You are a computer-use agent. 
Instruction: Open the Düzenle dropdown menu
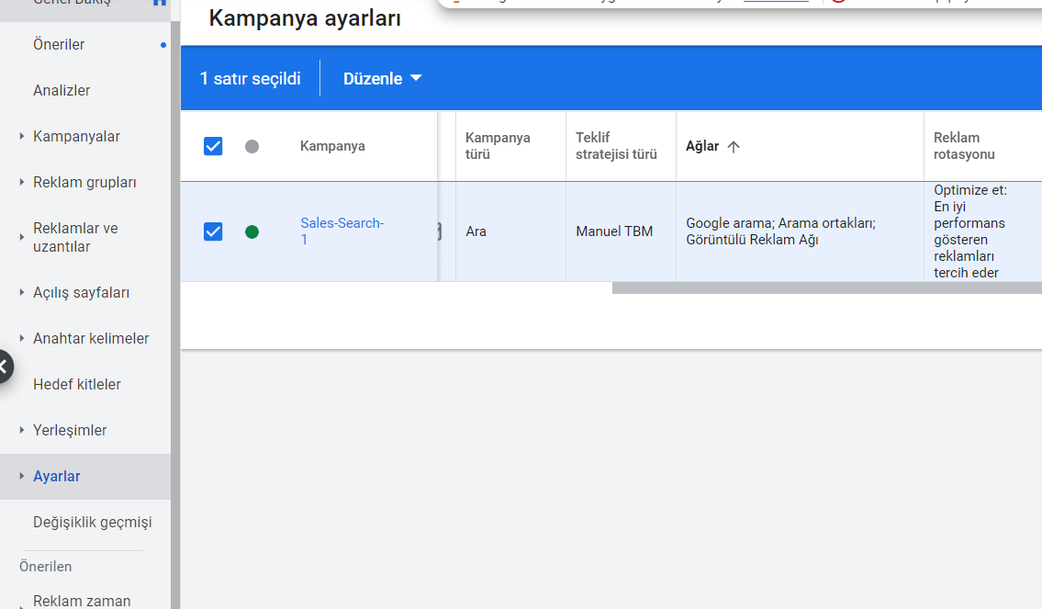382,78
